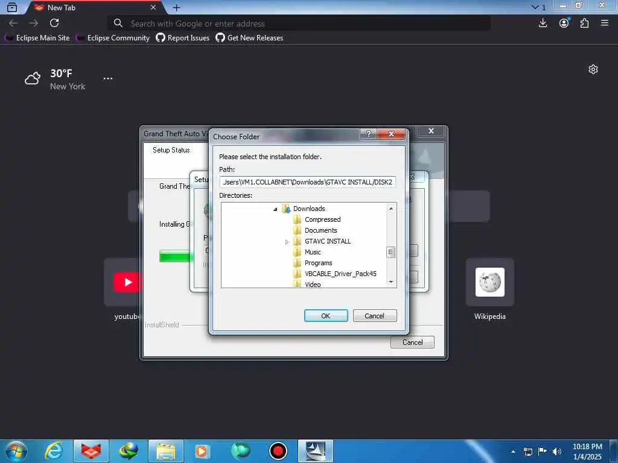Click directory list scroll up arrow
This screenshot has width=618, height=463.
coord(391,208)
